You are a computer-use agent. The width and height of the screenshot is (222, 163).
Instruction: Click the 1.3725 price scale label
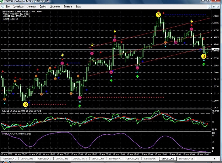coord(215,93)
